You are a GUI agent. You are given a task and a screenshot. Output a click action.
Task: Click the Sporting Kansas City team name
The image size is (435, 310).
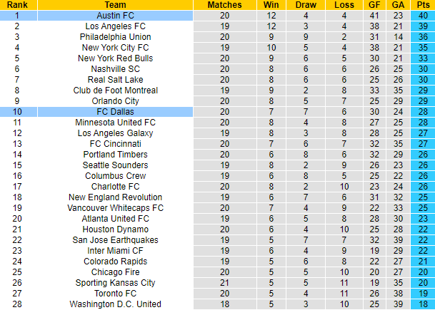[115, 283]
